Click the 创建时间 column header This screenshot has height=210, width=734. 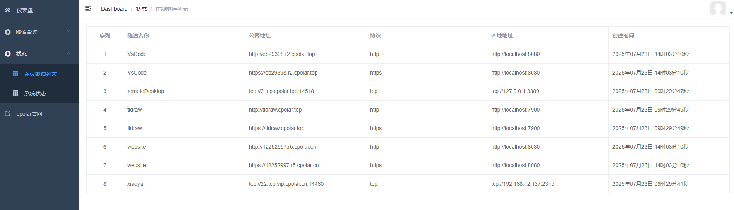coord(623,36)
